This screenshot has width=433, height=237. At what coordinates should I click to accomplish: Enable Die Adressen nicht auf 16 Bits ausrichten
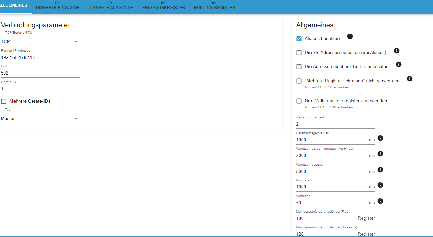(299, 67)
